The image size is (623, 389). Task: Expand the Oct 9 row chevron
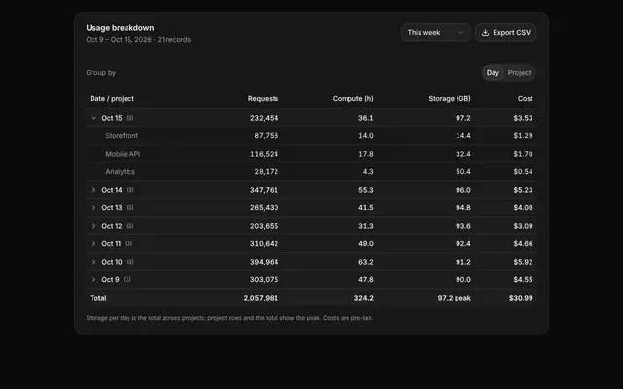click(x=93, y=279)
